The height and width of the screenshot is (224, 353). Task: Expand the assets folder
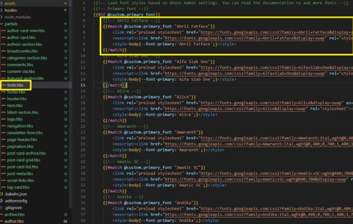(10, 4)
